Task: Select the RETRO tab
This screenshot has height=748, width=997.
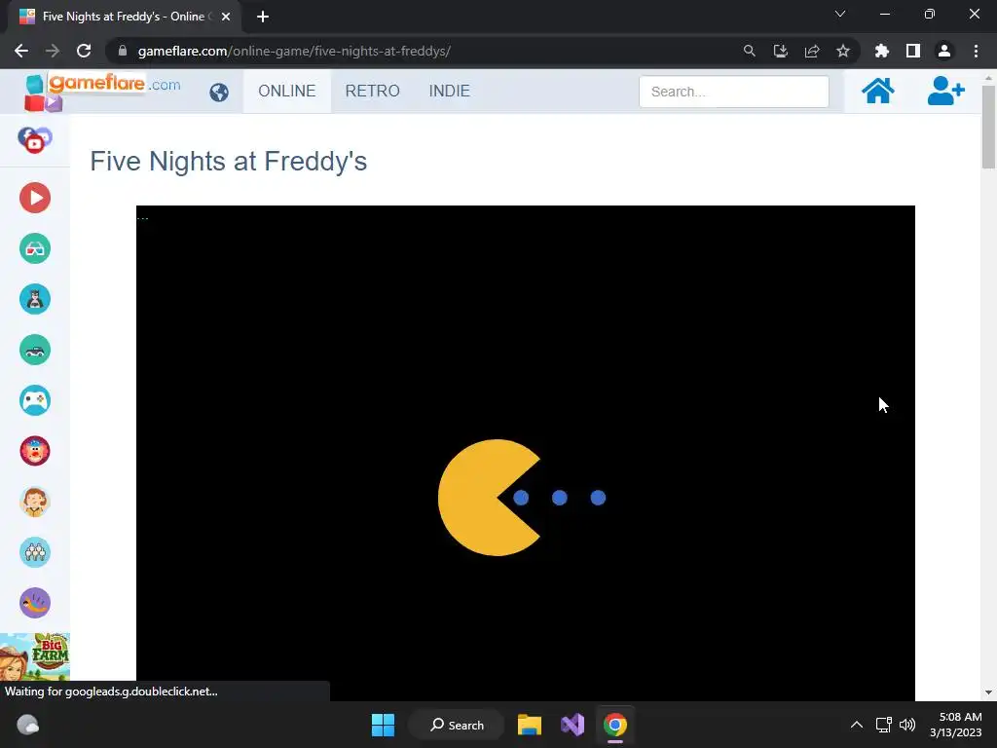Action: (373, 91)
